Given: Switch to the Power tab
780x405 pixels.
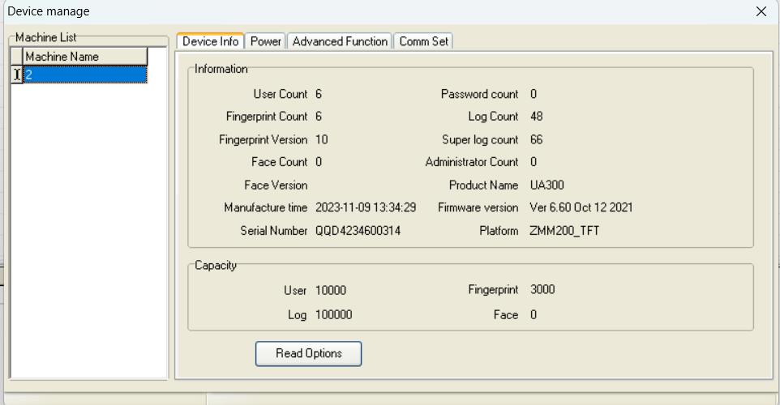Looking at the screenshot, I should pos(266,41).
